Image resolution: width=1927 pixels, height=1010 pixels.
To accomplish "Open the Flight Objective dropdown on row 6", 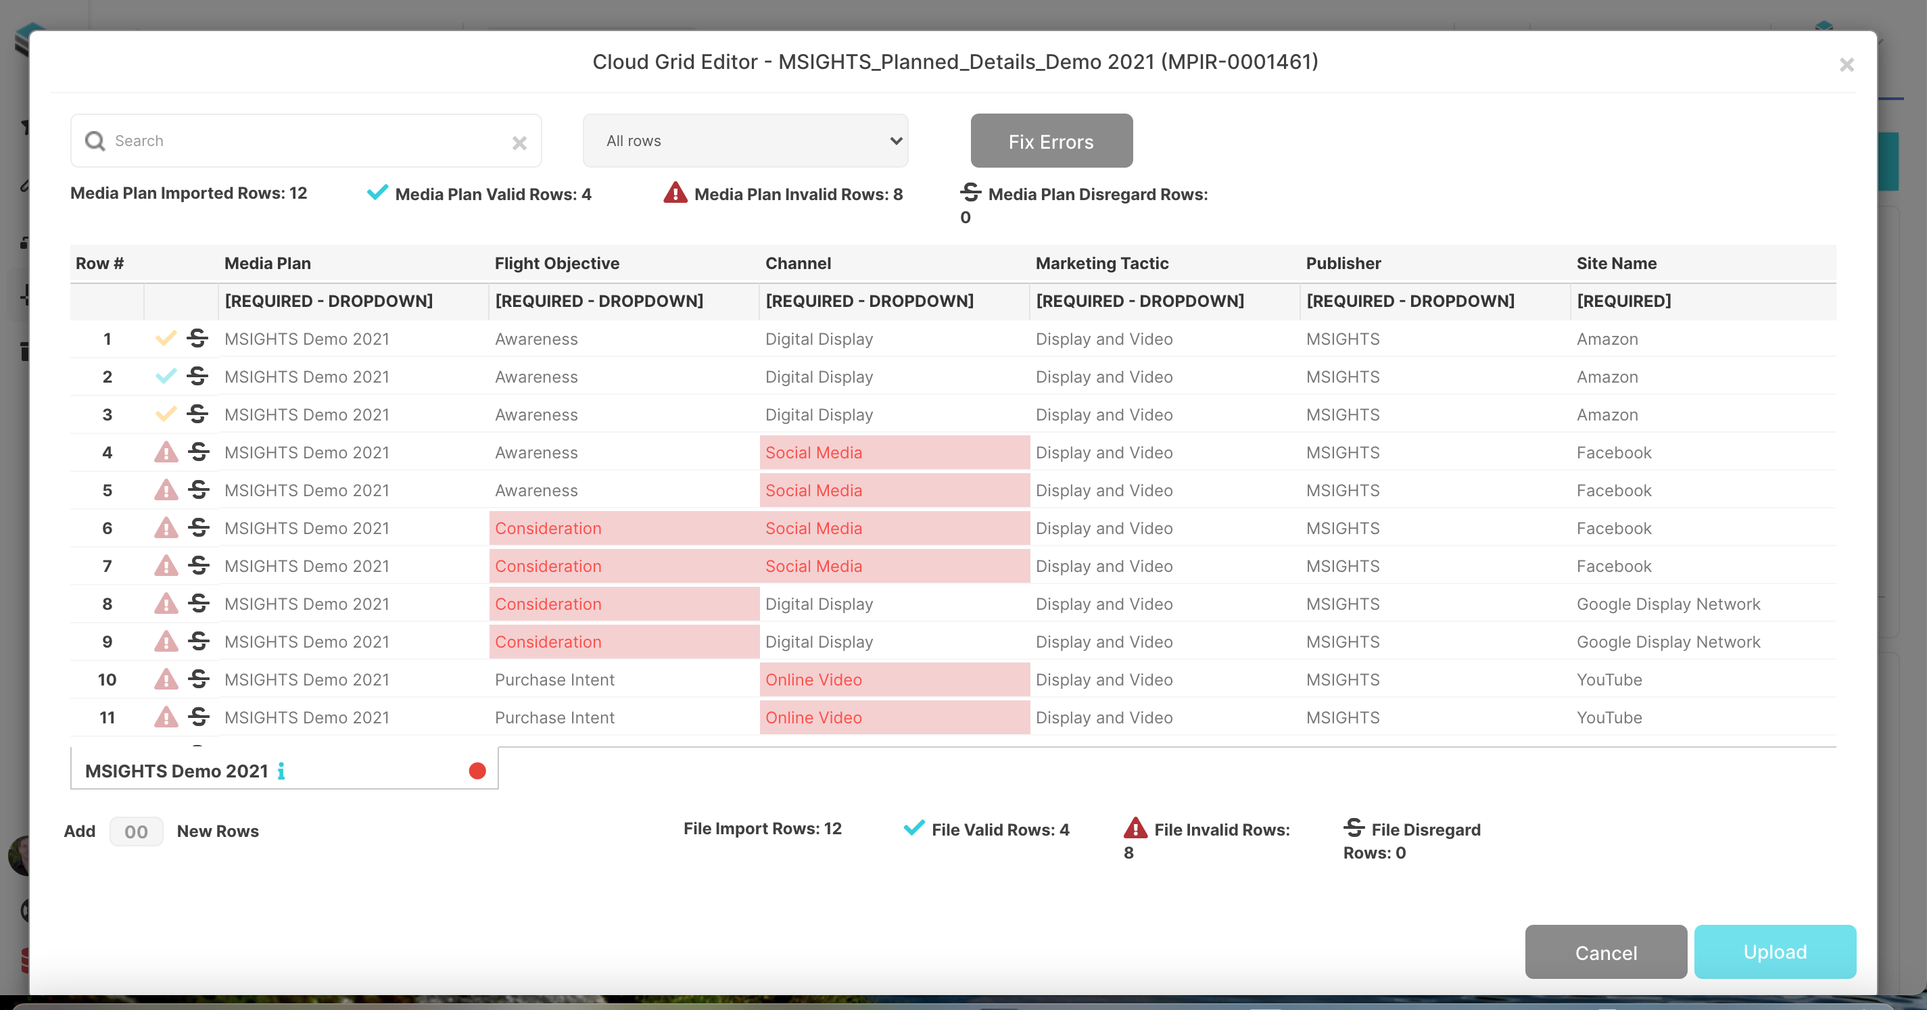I will pos(623,527).
